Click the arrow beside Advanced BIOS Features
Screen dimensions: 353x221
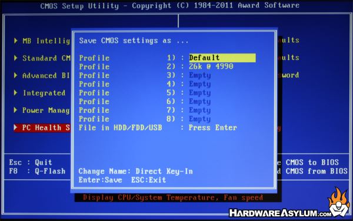15,75
